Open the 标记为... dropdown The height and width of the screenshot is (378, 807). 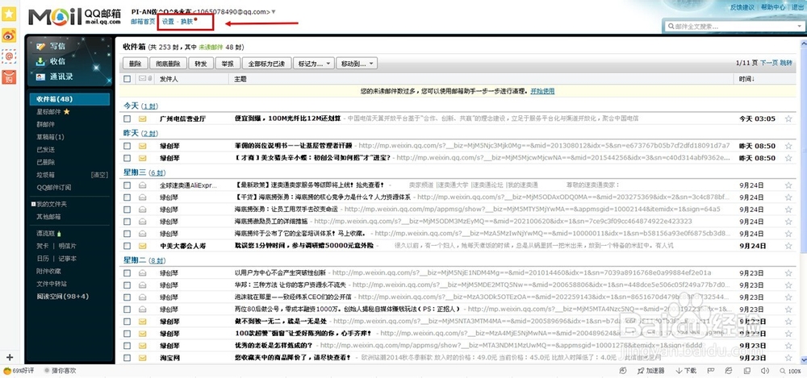coord(315,64)
